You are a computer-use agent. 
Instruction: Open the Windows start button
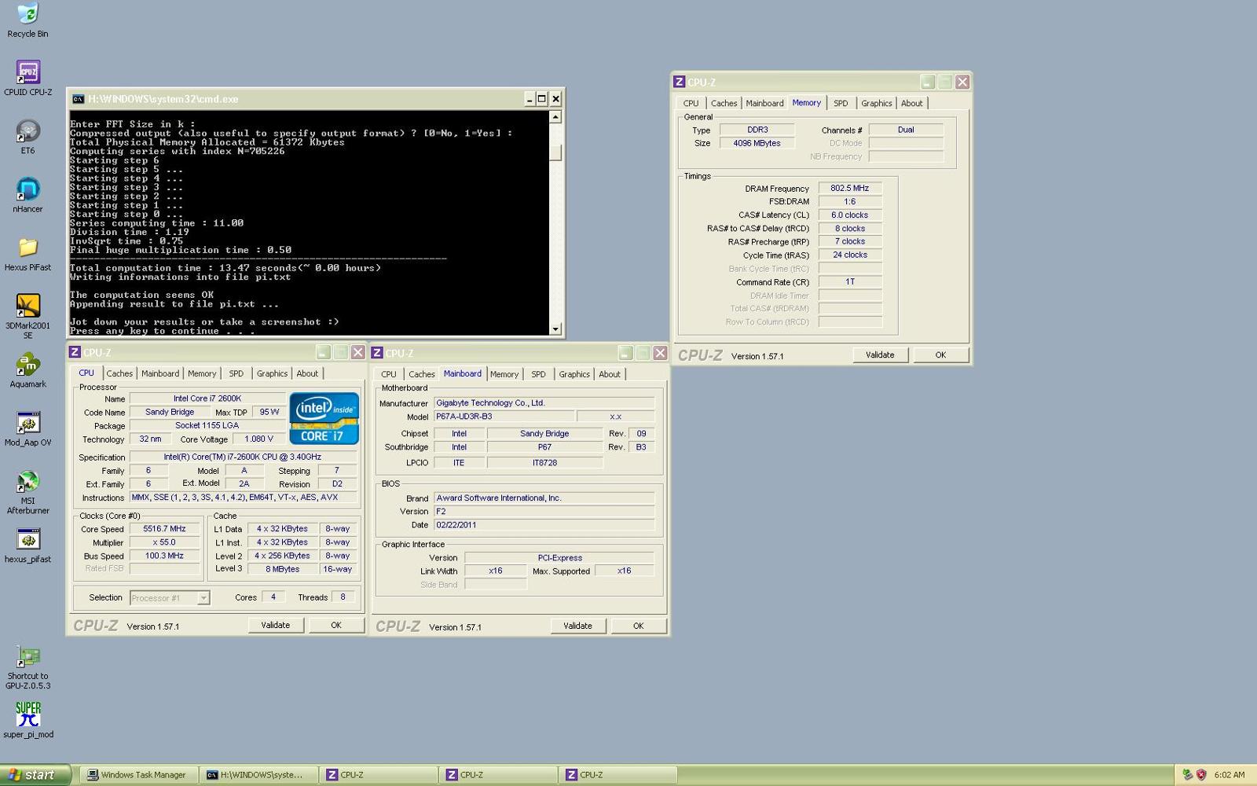(35, 775)
